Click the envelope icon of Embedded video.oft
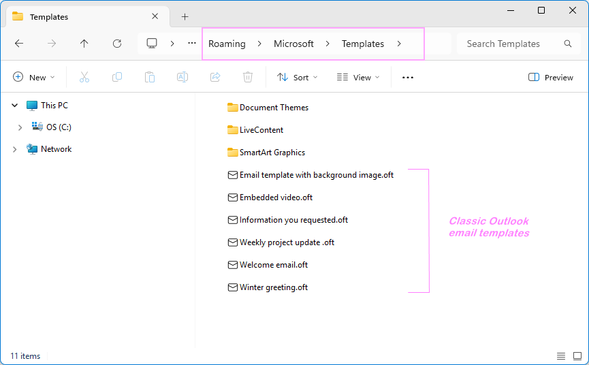The height and width of the screenshot is (365, 589). 233,197
